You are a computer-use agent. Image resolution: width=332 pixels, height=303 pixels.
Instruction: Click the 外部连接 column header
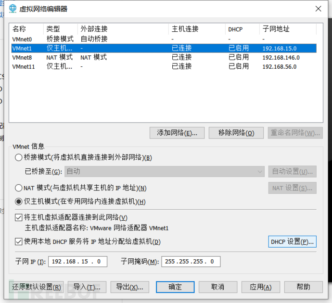123,29
